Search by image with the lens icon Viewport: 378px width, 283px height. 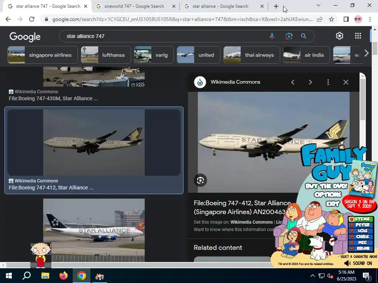point(289,36)
